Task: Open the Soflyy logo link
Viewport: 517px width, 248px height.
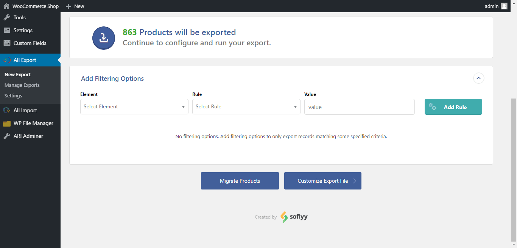Action: 294,217
